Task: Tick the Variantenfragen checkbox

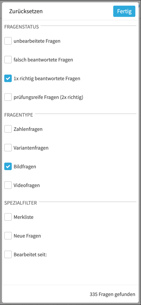Action: (x=8, y=148)
